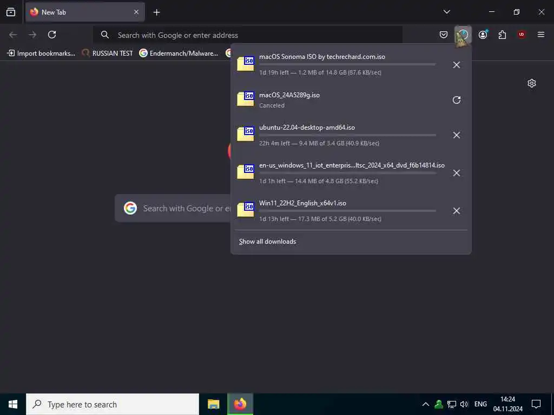Click ubuntu-22.04 iso file icon
Viewport: 554px width, 415px height.
tap(246, 135)
